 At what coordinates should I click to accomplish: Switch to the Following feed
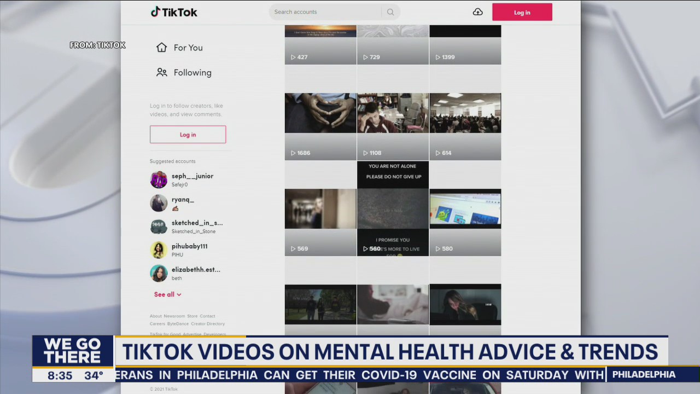point(192,72)
